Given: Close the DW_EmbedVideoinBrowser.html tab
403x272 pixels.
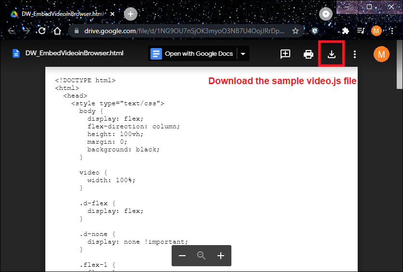Looking at the screenshot, I should [x=112, y=14].
